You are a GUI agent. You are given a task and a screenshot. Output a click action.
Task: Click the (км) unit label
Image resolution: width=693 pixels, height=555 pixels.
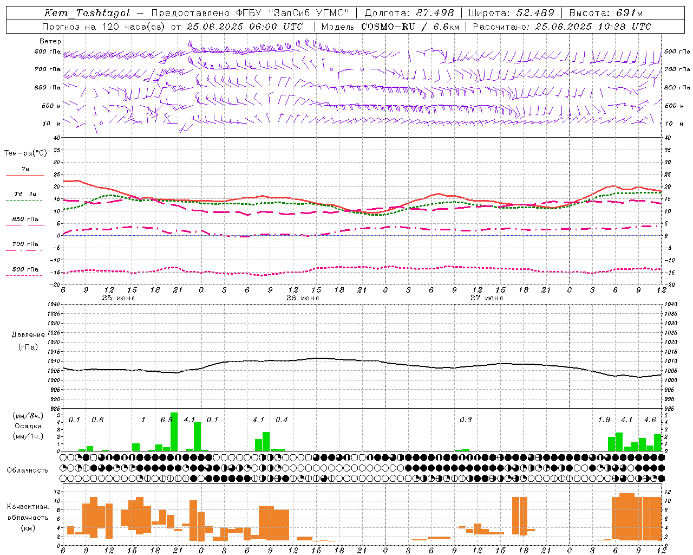coord(28,528)
